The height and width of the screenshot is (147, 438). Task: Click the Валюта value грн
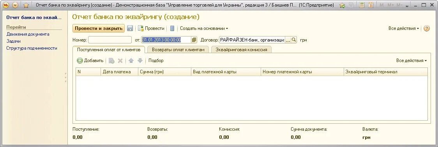366,137
